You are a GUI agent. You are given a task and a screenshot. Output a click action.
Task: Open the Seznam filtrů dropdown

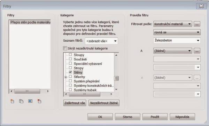point(101,41)
